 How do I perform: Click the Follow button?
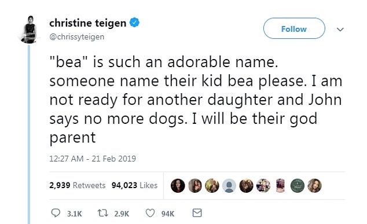click(x=294, y=28)
